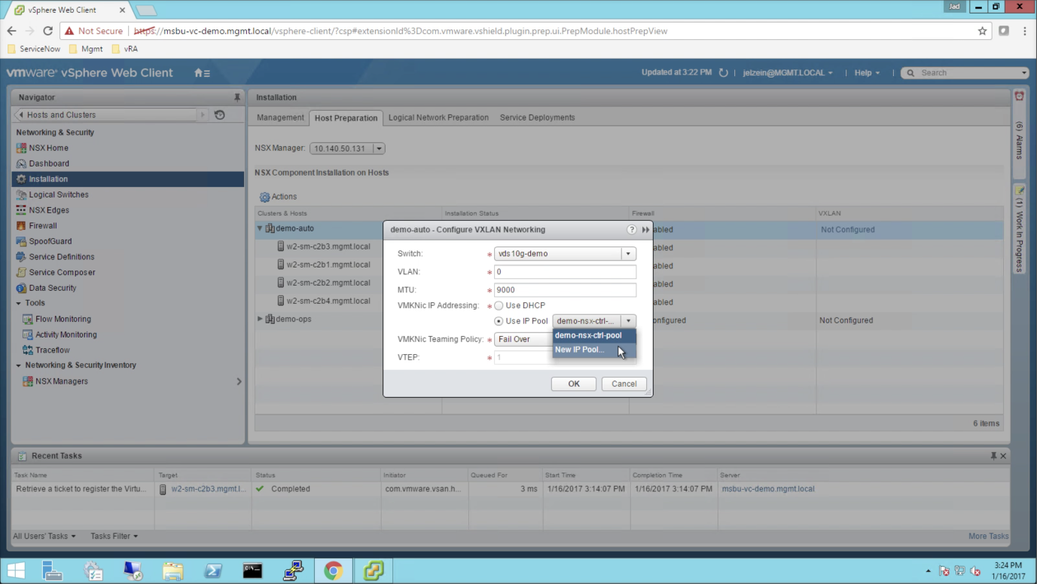Open the More Tasks link

tap(988, 537)
